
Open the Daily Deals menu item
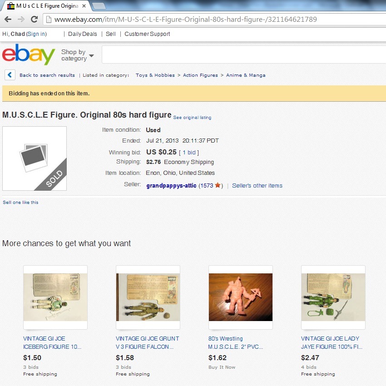coord(83,34)
